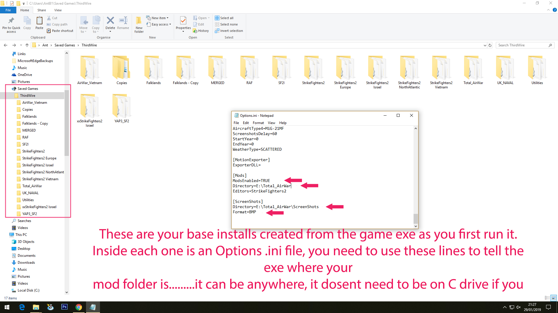Screen dimensions: 558x313
Task: Go up one folder level
Action: pyautogui.click(x=27, y=45)
